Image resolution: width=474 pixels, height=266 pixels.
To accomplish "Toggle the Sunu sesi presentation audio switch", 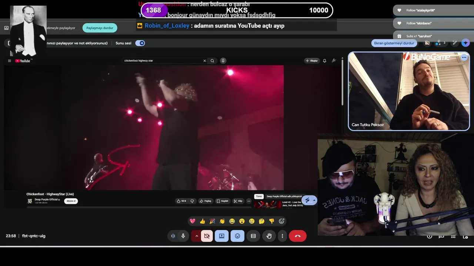I will tap(140, 43).
